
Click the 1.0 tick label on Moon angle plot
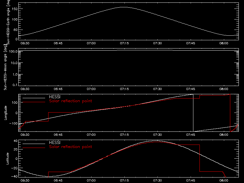[x=15, y=74]
